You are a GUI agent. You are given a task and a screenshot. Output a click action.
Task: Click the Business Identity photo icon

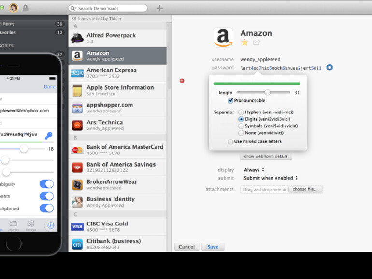click(x=77, y=202)
